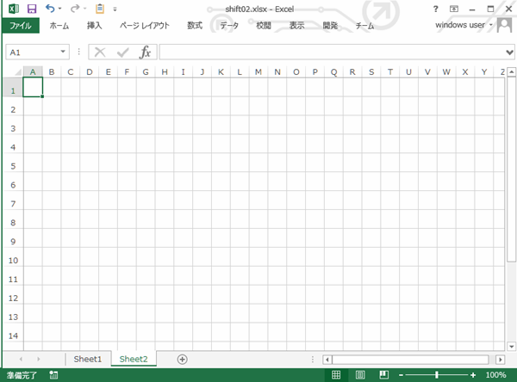517x382 pixels.
Task: Open the windows user account dropdown
Action: click(x=491, y=26)
